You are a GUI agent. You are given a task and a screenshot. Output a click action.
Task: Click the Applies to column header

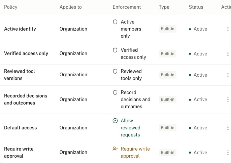(x=71, y=7)
